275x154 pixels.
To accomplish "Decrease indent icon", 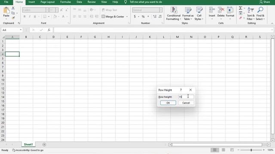I will point(92,16).
